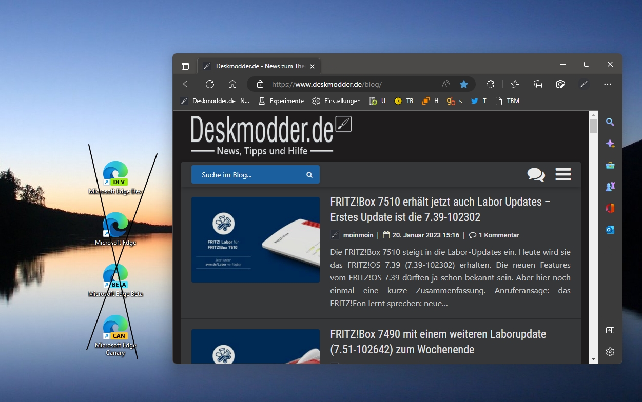Select the Microsoft Edge Canary desktop shortcut
Viewport: 642px width, 402px height.
115,335
